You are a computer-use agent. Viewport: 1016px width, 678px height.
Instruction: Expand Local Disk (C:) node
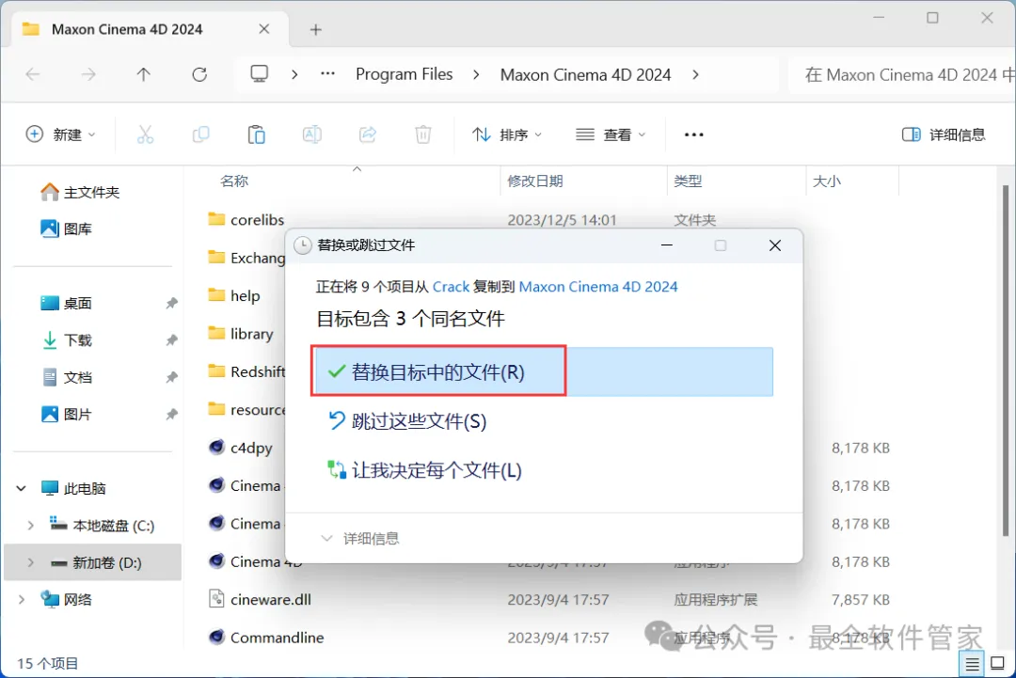click(x=30, y=526)
